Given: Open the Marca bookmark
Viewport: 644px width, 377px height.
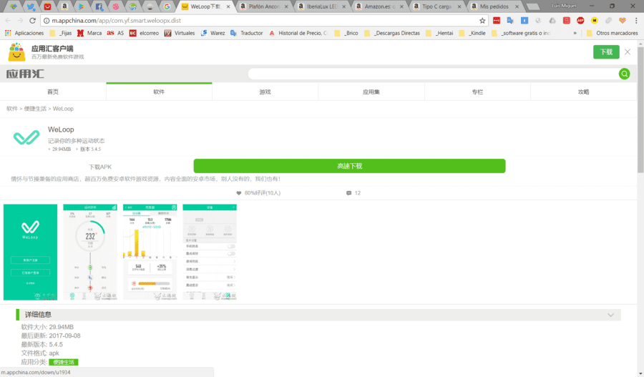Looking at the screenshot, I should coord(89,33).
